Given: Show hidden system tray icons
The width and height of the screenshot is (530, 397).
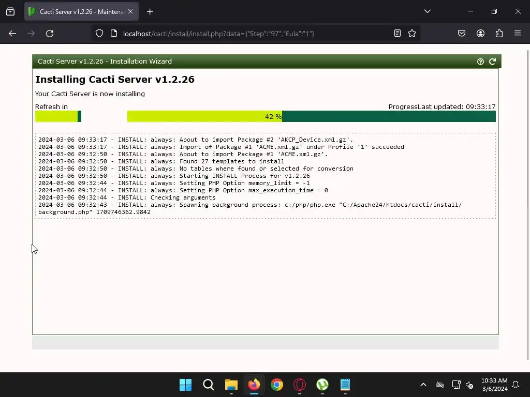Looking at the screenshot, I should click(x=423, y=385).
